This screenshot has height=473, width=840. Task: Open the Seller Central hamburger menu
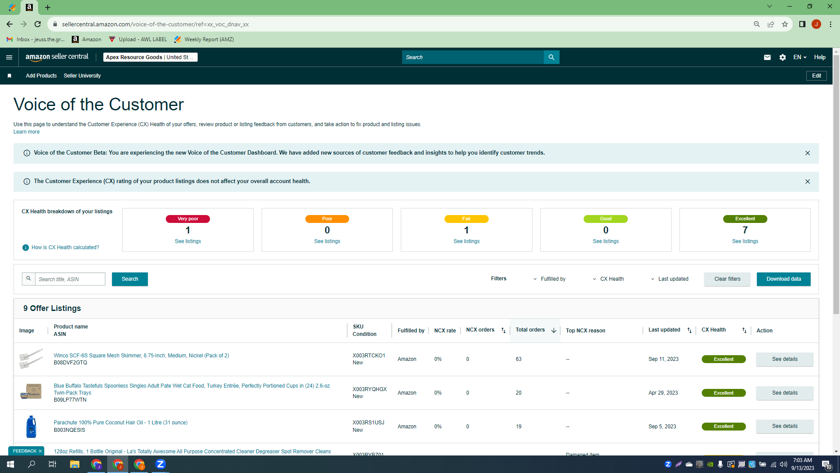coord(9,57)
